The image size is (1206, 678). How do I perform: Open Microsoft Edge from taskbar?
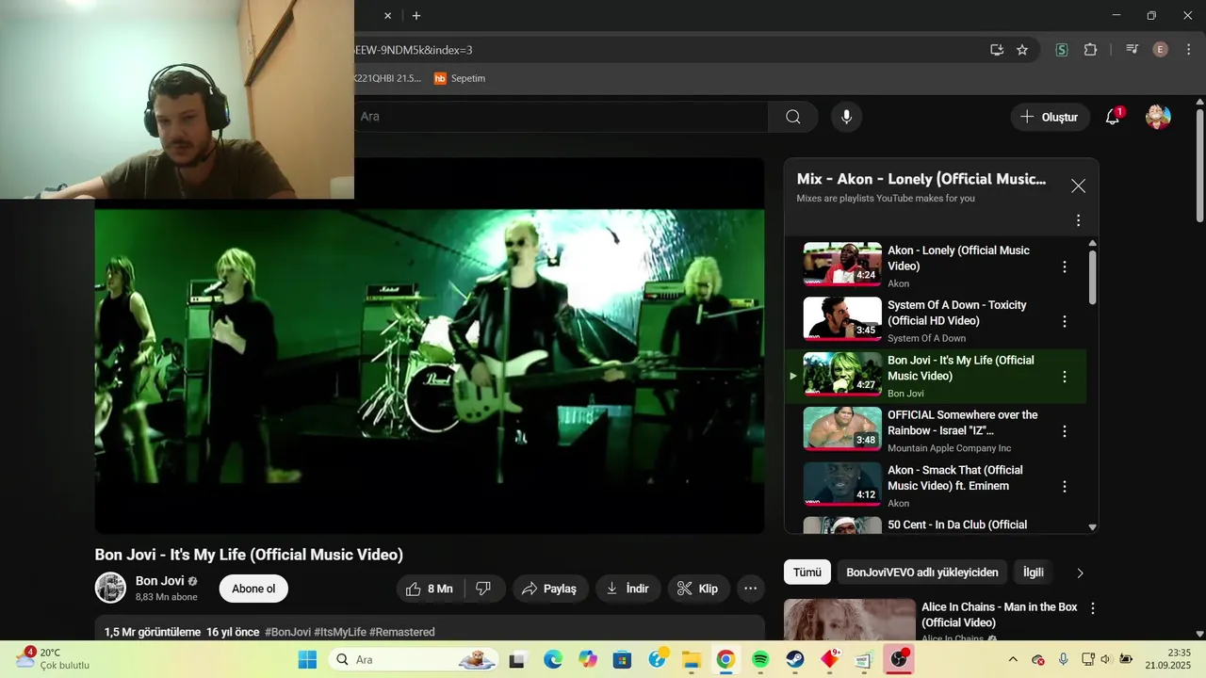553,659
